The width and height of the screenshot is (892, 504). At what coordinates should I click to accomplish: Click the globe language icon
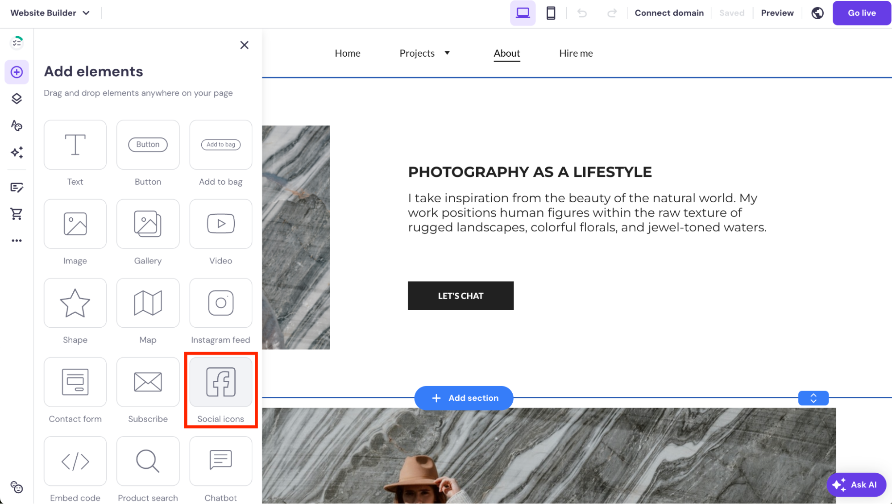click(817, 13)
